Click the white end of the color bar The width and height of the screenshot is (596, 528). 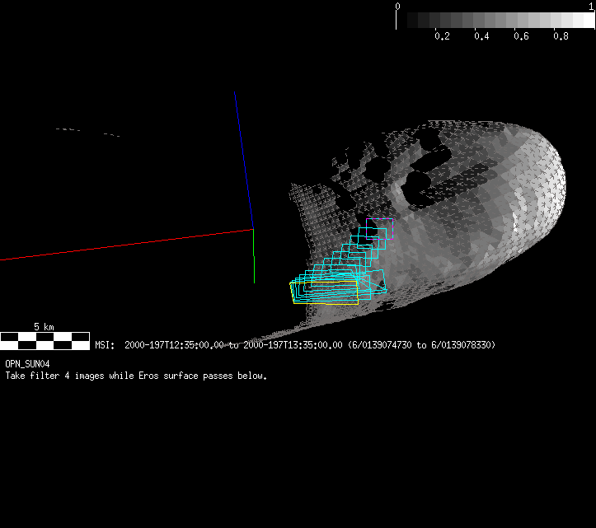(x=585, y=21)
